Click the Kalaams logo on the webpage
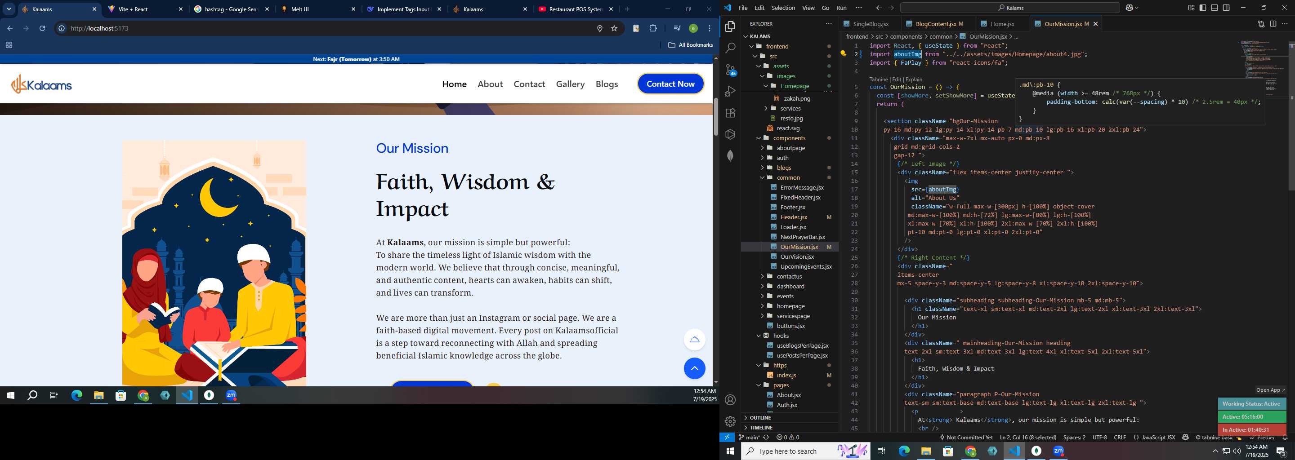The image size is (1295, 460). click(x=41, y=84)
